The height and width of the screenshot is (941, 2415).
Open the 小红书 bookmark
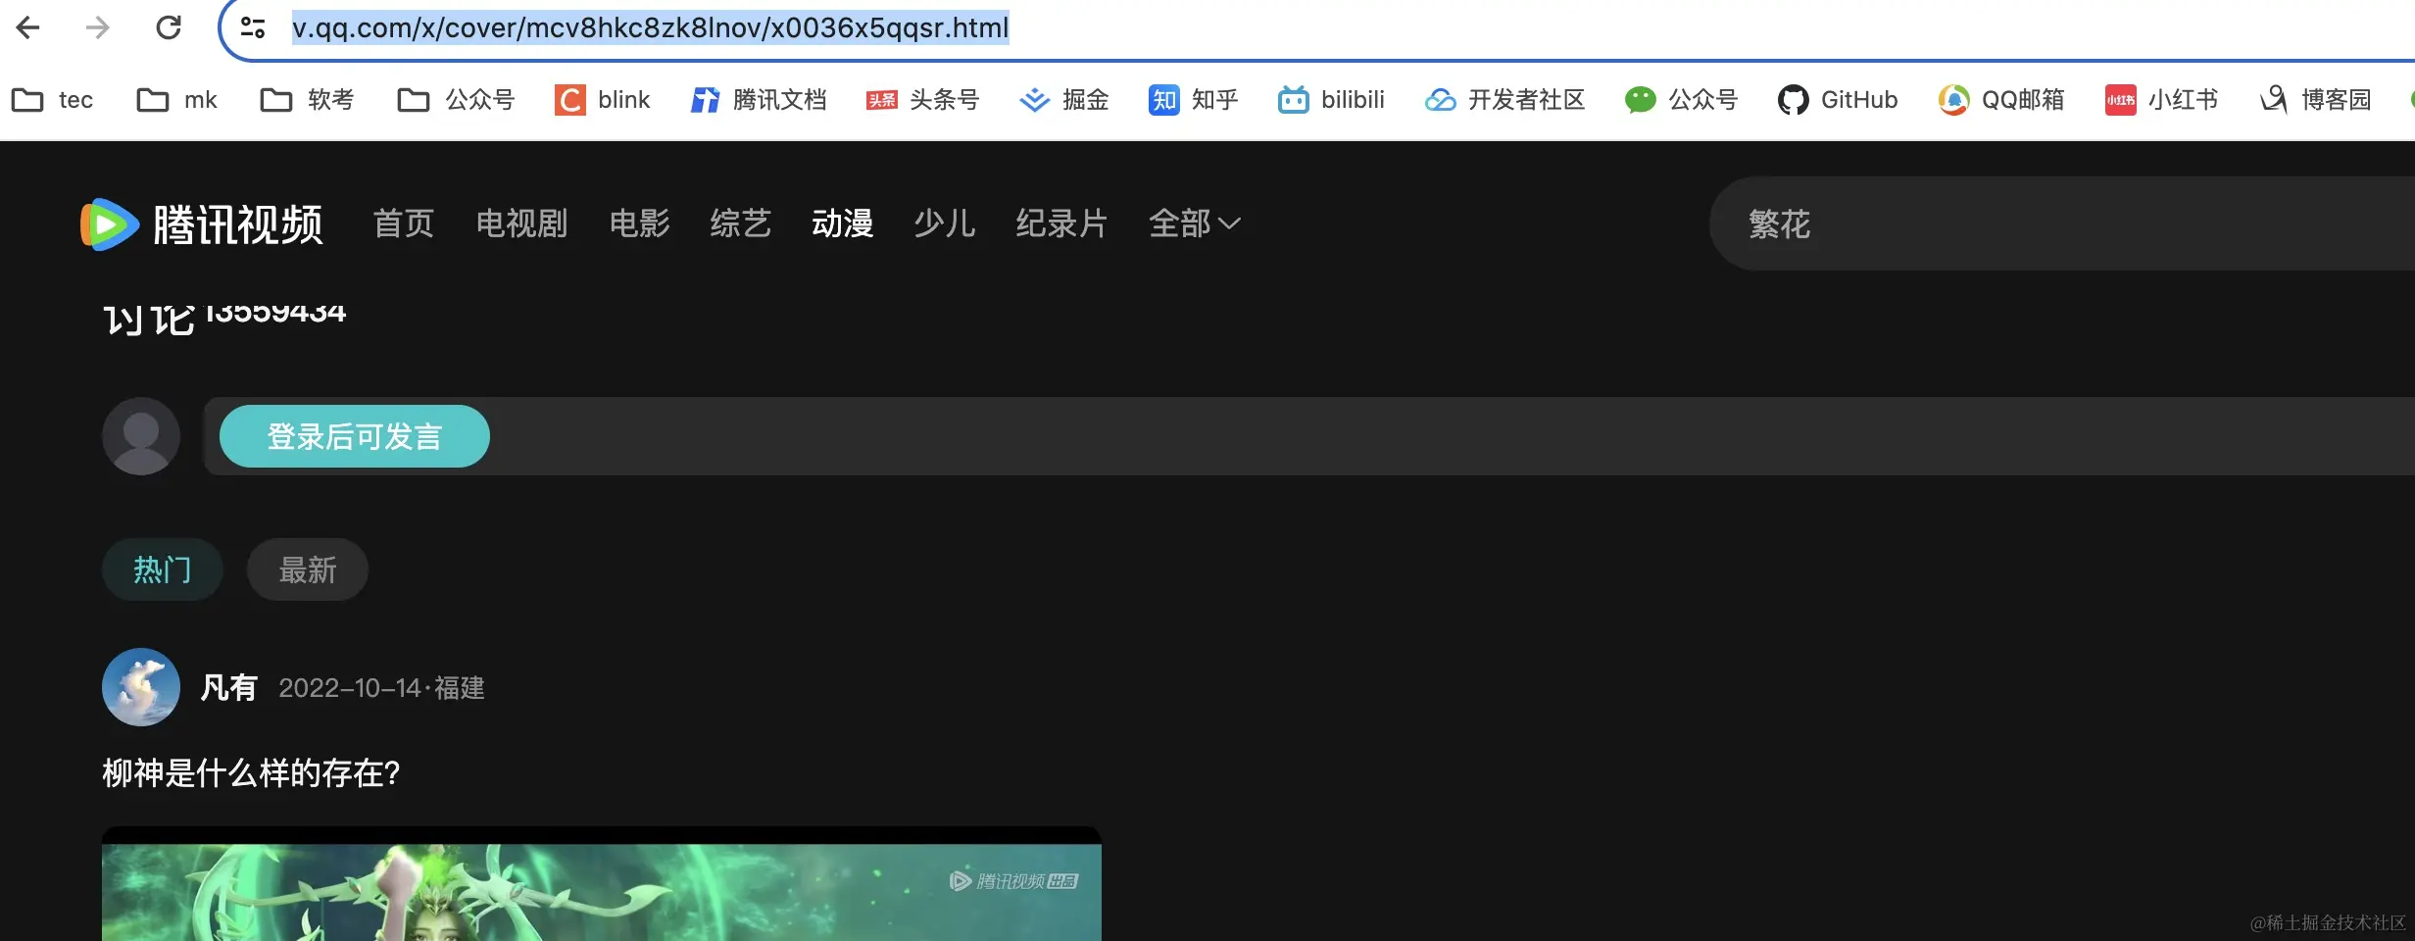click(x=2161, y=100)
